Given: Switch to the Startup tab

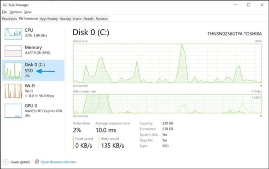Looking at the screenshot, I should 65,19.
